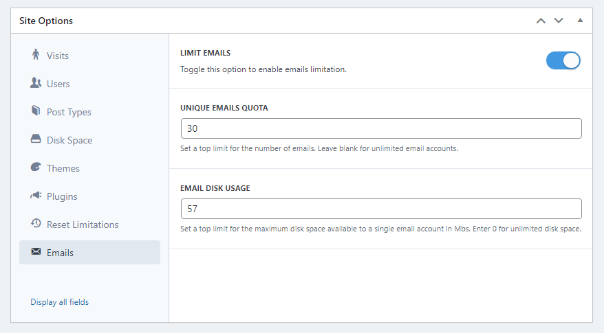The width and height of the screenshot is (604, 333).
Task: Select the Post Types icon
Action: point(36,111)
